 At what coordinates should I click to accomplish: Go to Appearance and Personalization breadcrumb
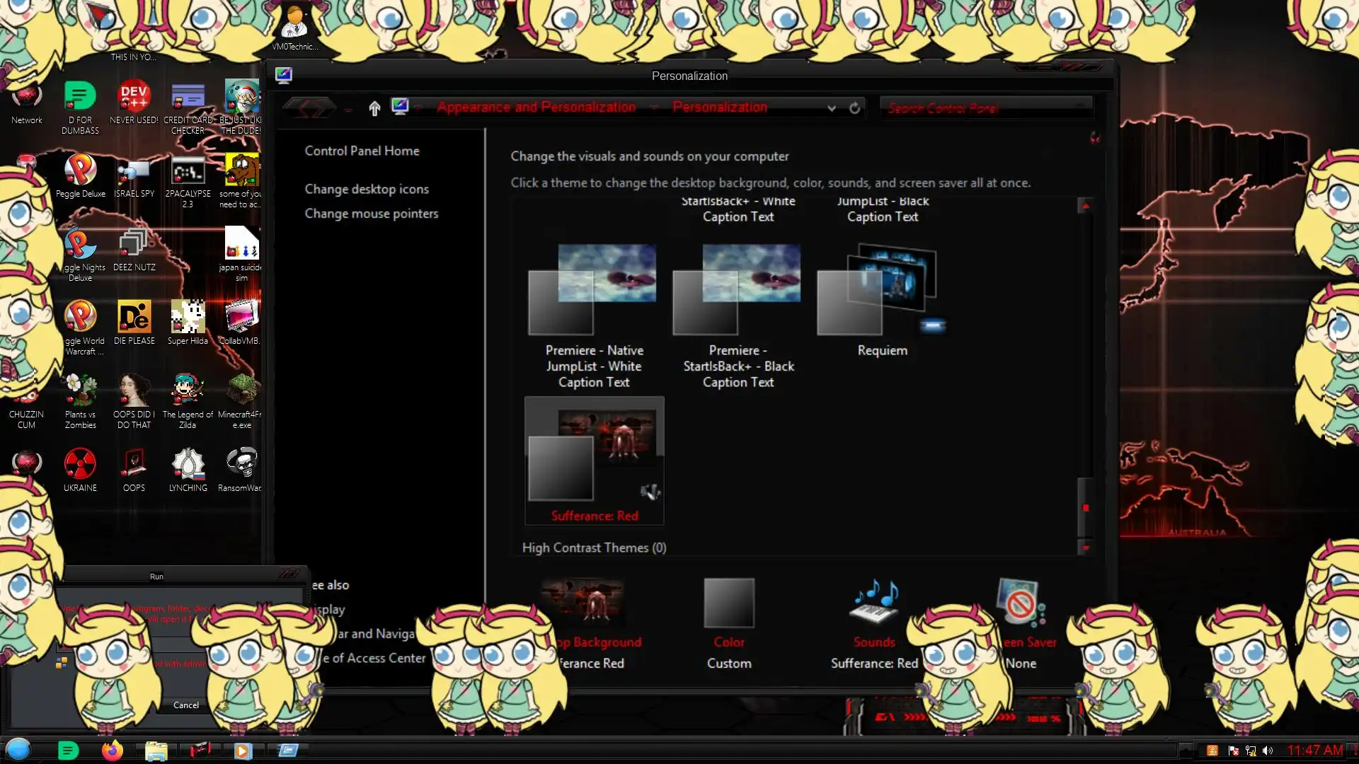[536, 108]
